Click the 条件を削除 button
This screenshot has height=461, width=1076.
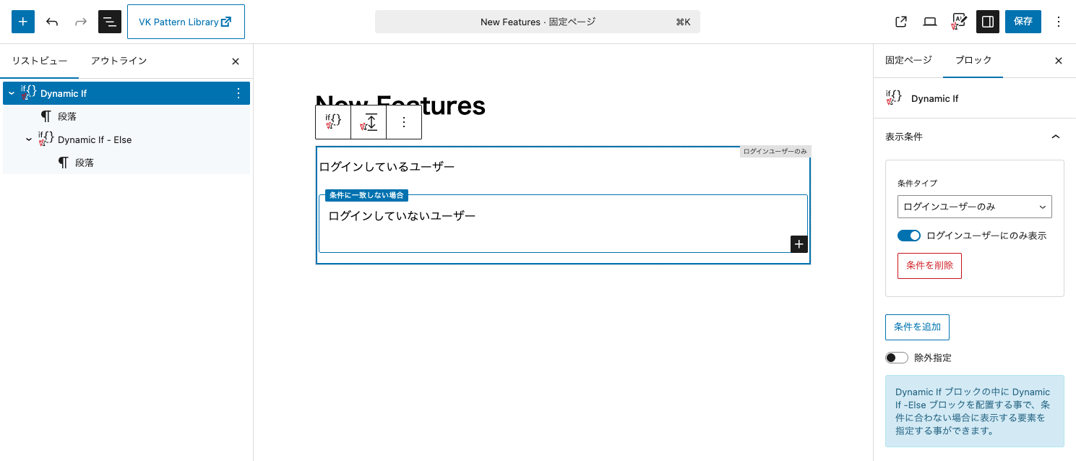(929, 265)
